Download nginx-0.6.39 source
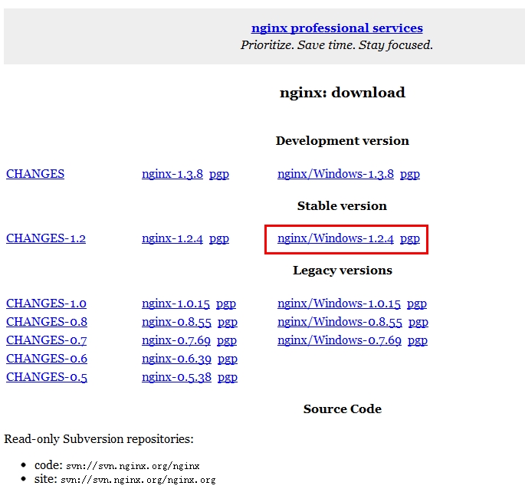The width and height of the screenshot is (525, 489). click(x=176, y=359)
